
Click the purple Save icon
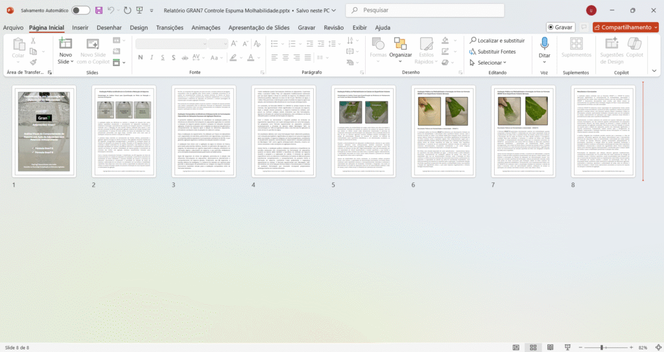pyautogui.click(x=99, y=10)
